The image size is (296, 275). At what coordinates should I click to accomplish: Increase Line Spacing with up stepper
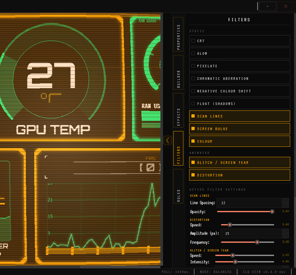pos(285,200)
